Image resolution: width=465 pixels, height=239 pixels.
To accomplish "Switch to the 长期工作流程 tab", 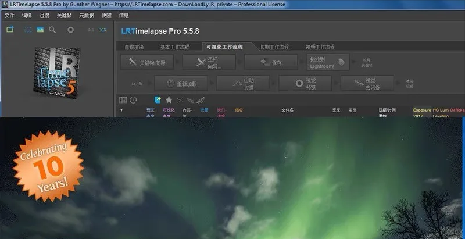I will [274, 47].
